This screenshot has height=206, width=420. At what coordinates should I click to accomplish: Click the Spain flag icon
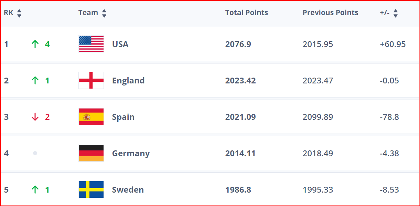point(91,117)
